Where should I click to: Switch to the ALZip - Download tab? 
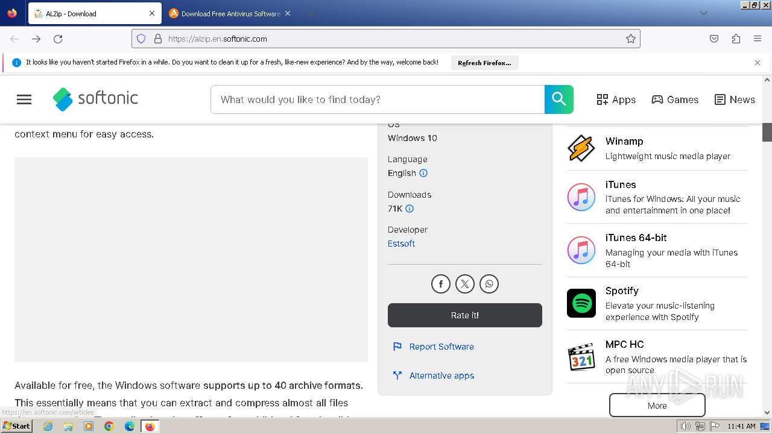[95, 13]
